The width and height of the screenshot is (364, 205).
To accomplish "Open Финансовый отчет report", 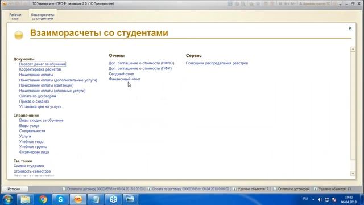I will point(125,79).
